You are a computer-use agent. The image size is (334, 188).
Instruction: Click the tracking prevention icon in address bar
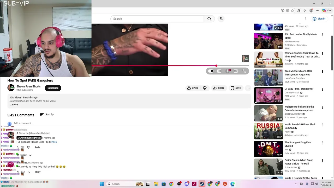coord(283,10)
